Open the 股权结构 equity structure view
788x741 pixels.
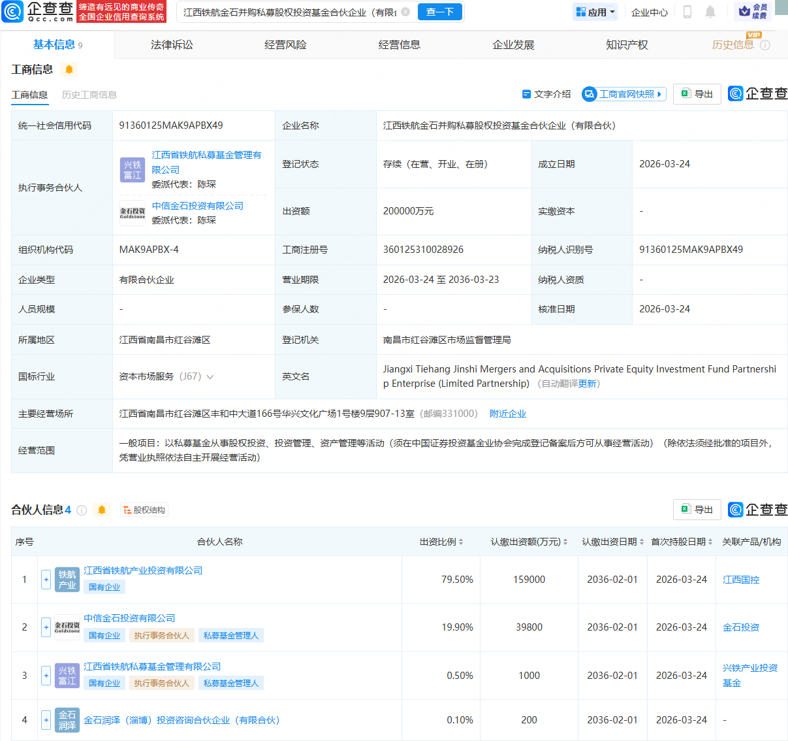pos(144,510)
